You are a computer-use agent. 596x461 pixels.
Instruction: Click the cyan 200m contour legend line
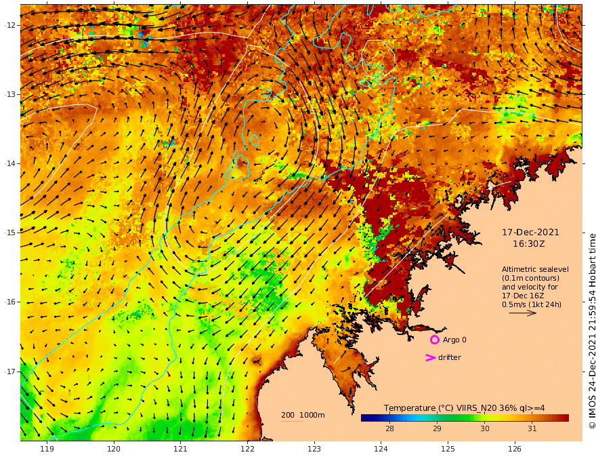292,421
